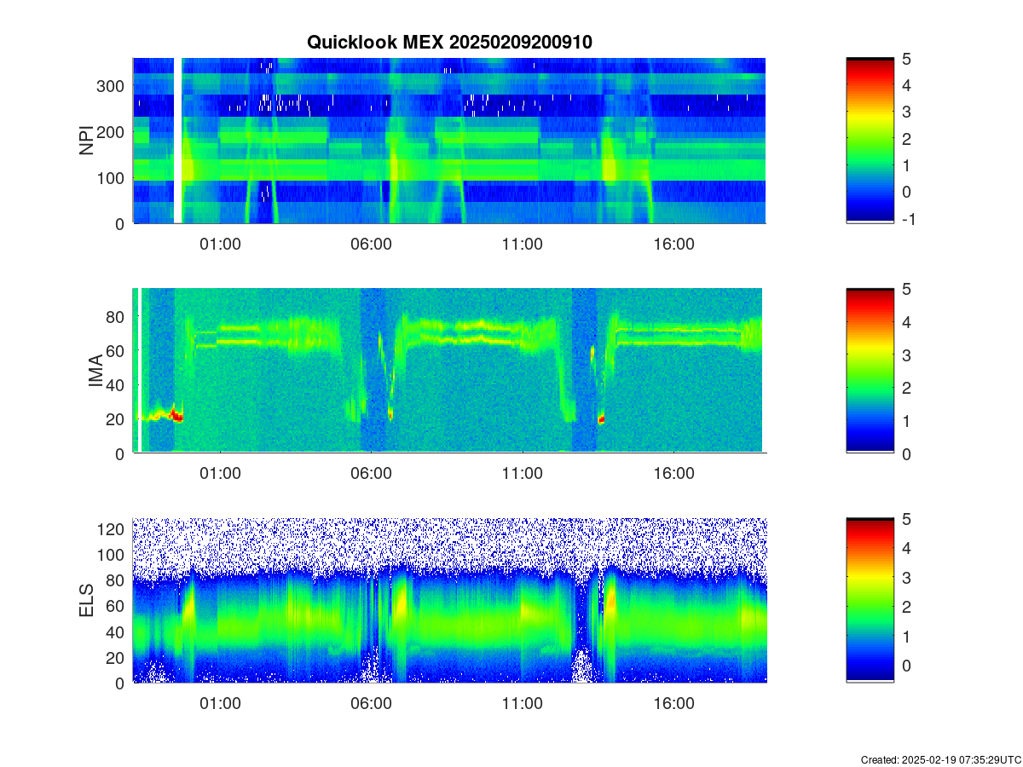Image resolution: width=1023 pixels, height=767 pixels.
Task: Click the "16:00" tick under the NPI plot
Action: (673, 244)
